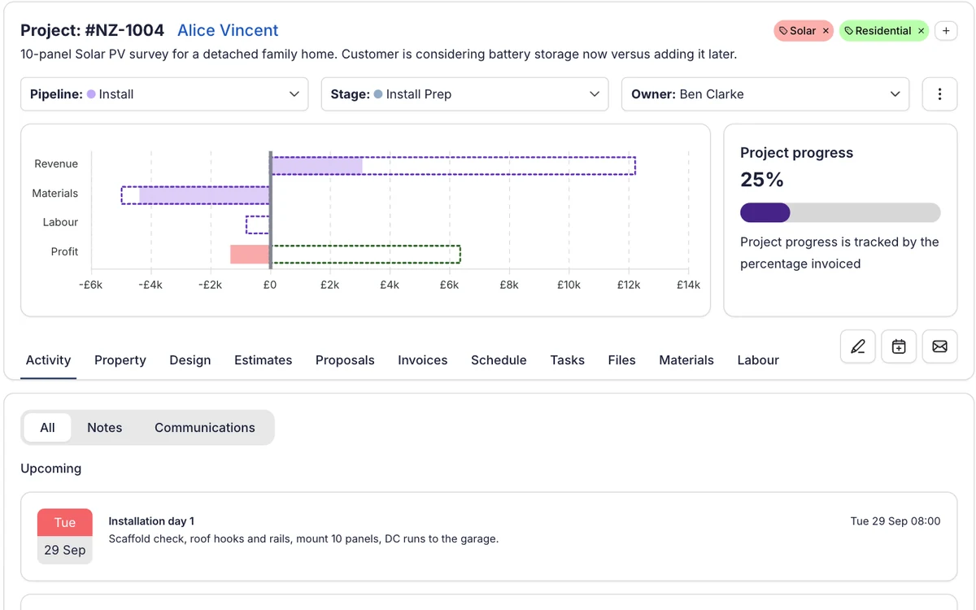Screen dimensions: 976x610
Task: Switch to the Labour tab
Action: [758, 360]
